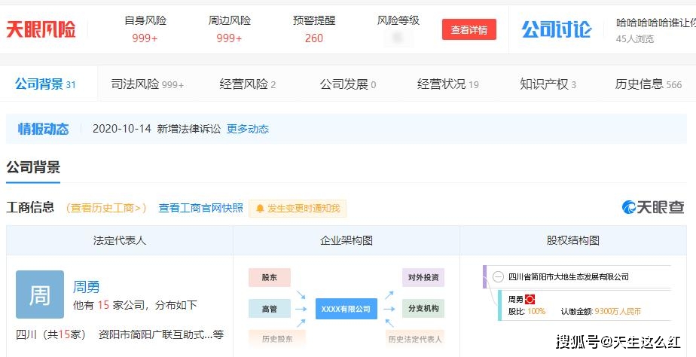Click the 情报动态 label
Image resolution: width=696 pixels, height=357 pixels.
click(x=43, y=129)
